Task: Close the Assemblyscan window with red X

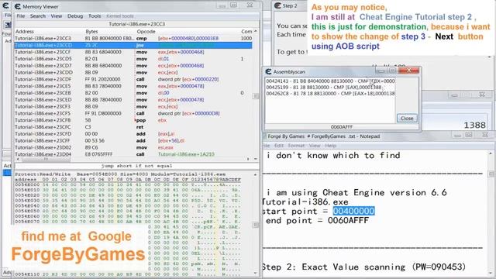Action: (409, 71)
